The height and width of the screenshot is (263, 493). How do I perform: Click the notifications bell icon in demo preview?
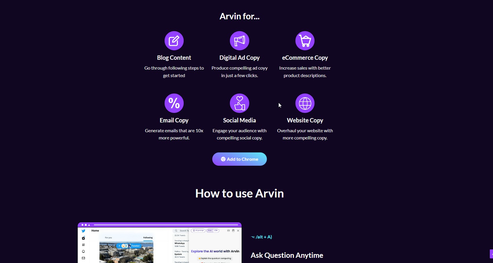pos(83,251)
